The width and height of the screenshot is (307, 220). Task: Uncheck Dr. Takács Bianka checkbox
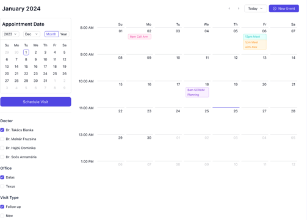[2, 130]
